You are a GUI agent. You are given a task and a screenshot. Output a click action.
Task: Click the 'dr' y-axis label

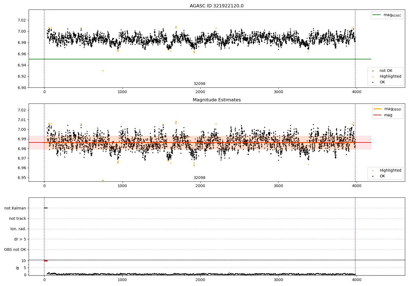18,268
